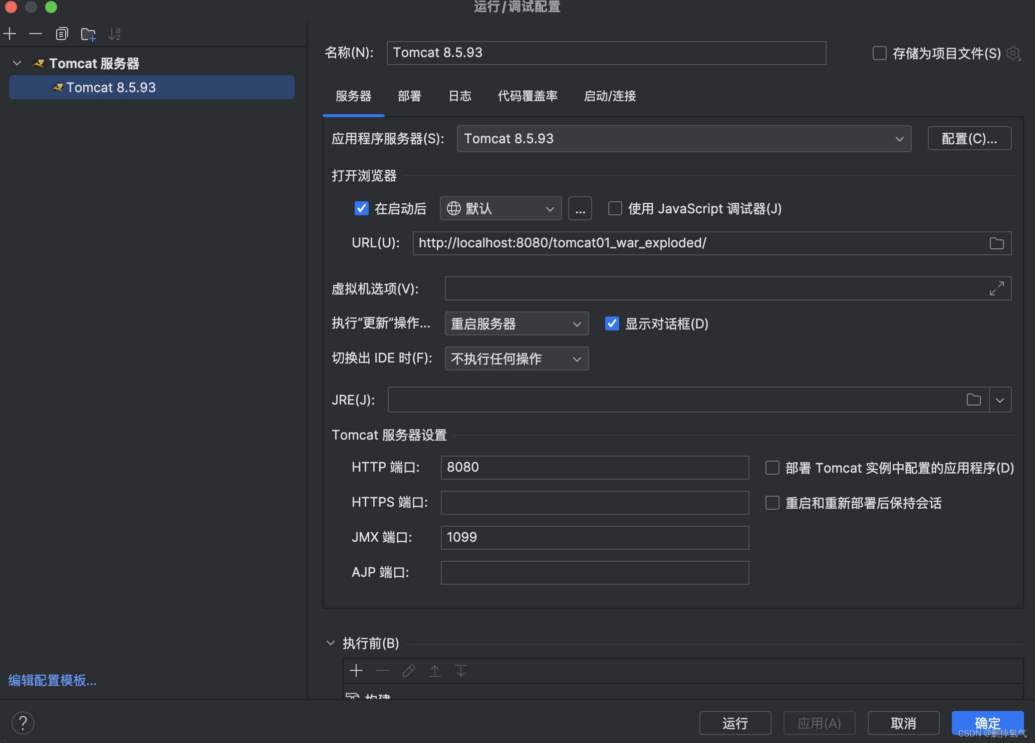The width and height of the screenshot is (1035, 743).
Task: Collapse the 执行前 section
Action: pyautogui.click(x=331, y=643)
